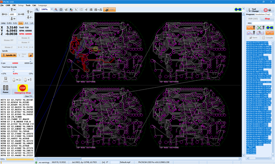This screenshot has height=164, width=275.
Task: Click the Home Z button
Action: pyautogui.click(x=9, y=47)
